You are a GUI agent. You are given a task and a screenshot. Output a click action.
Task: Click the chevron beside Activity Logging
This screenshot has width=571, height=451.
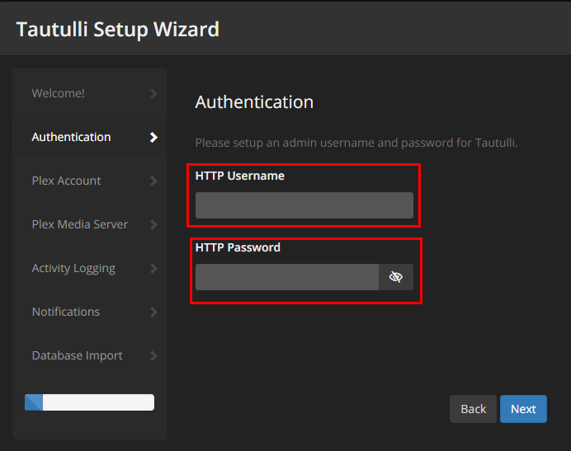[153, 268]
